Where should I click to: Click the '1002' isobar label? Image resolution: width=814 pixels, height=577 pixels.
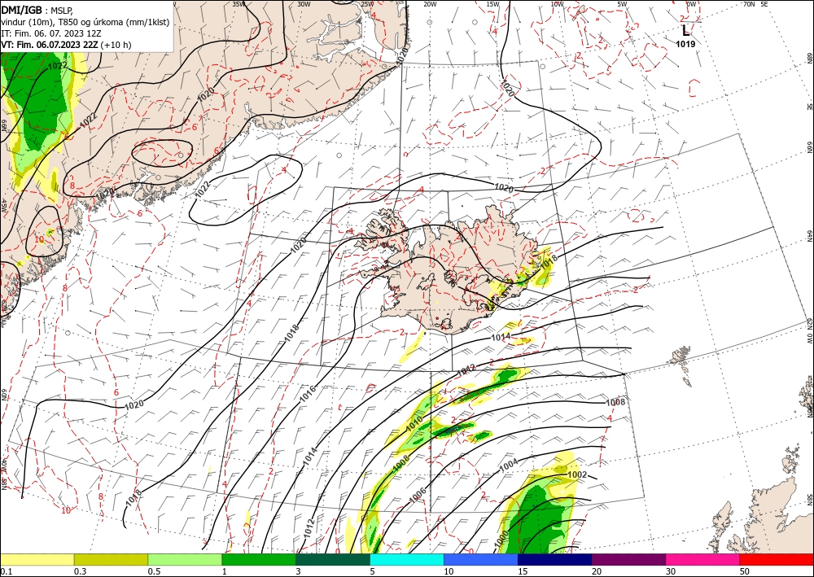pos(577,474)
